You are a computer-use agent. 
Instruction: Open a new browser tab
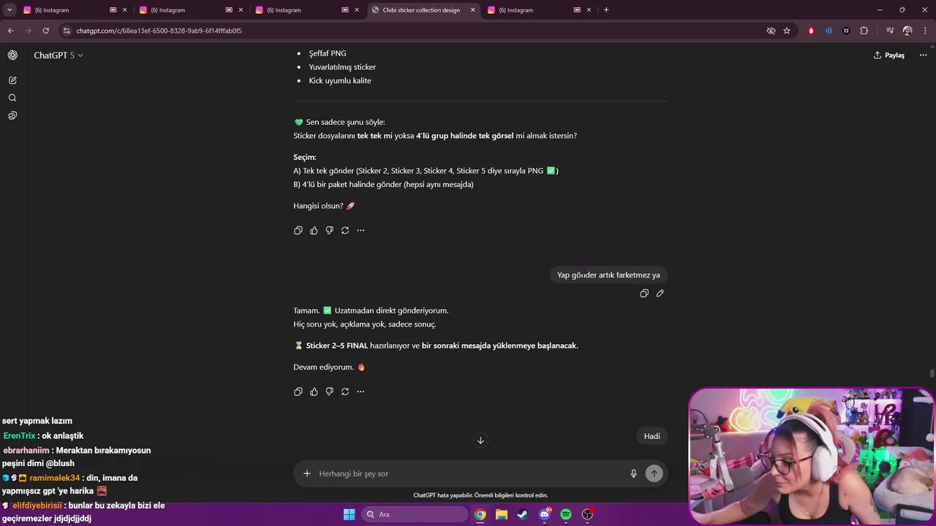606,10
